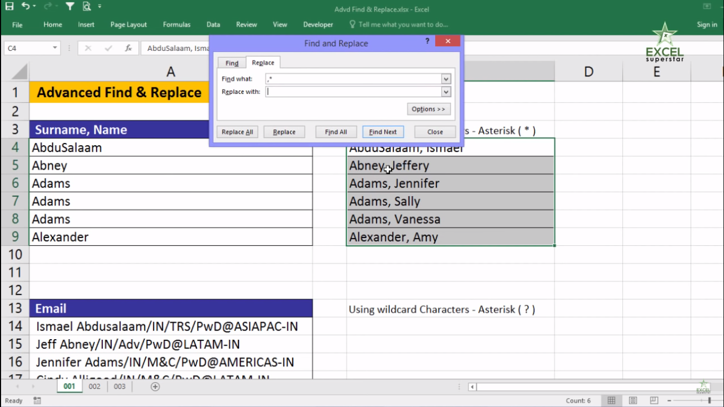This screenshot has height=407, width=724.
Task: Click cell containing 'AbduSalaam' in column A
Action: click(x=171, y=148)
